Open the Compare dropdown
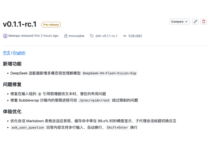The width and height of the screenshot is (215, 142). [179, 22]
